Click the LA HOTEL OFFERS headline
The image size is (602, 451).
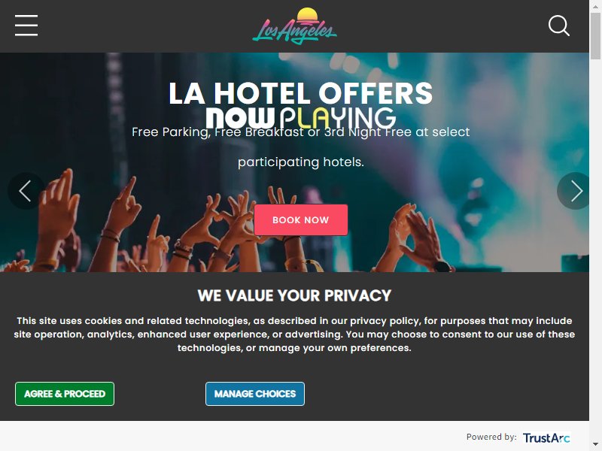coord(300,93)
